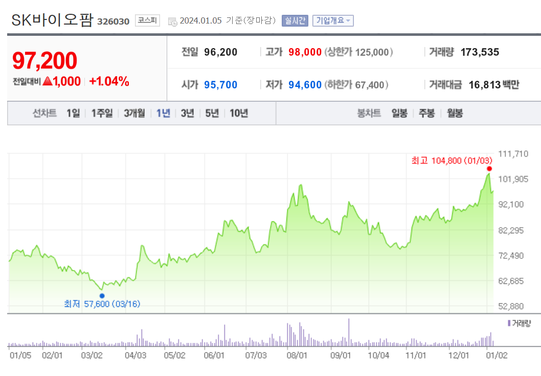Click the 101,905 y-axis label
Image resolution: width=541 pixels, height=376 pixels.
tap(513, 179)
